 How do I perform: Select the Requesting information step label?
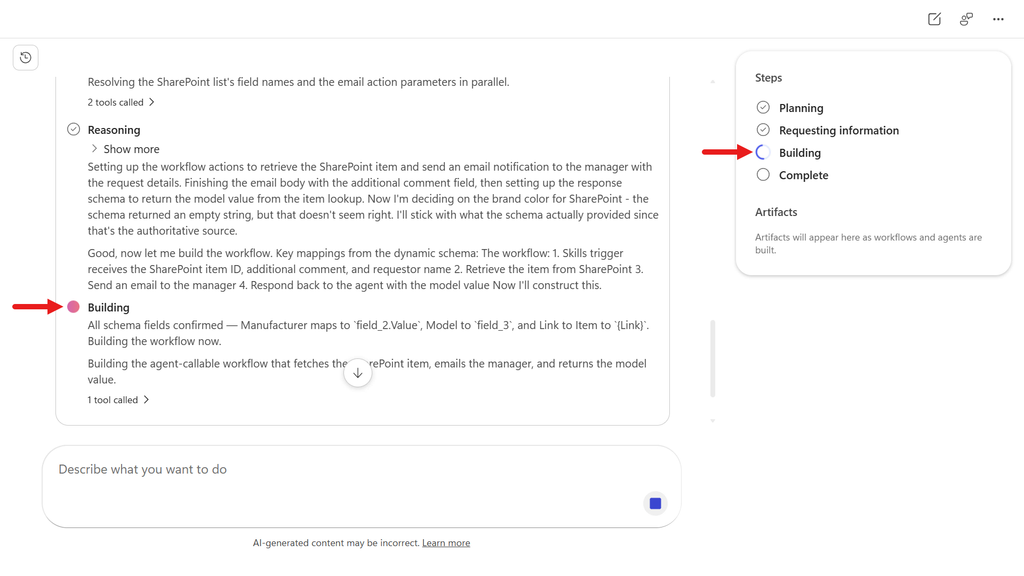coord(839,130)
